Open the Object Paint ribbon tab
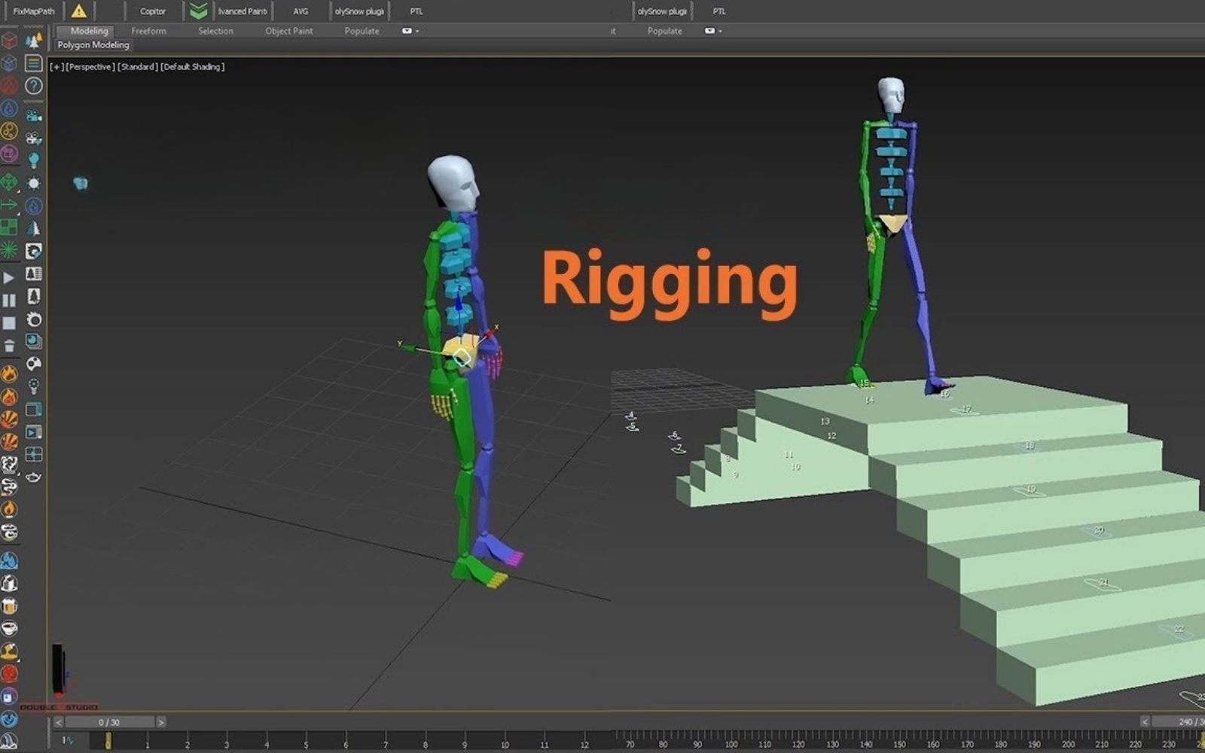Viewport: 1205px width, 753px height. pyautogui.click(x=288, y=31)
